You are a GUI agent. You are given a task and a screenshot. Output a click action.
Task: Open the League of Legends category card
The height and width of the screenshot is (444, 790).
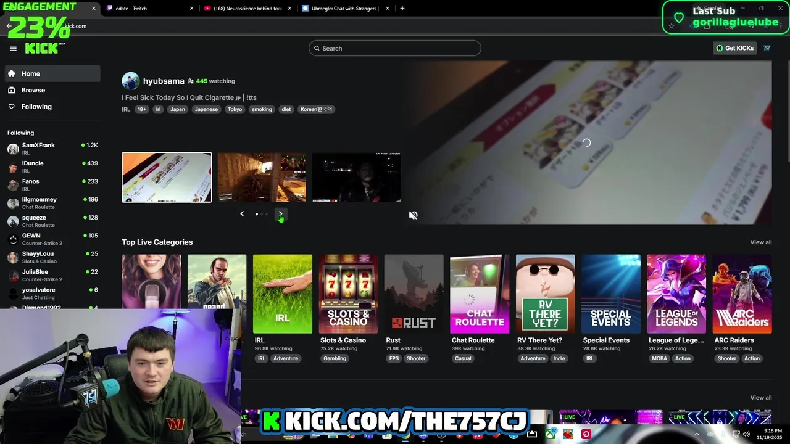click(676, 294)
